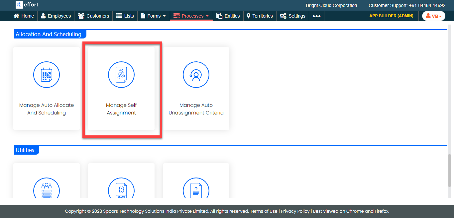Click the Manage Auto Unassignment Criteria icon

[x=196, y=75]
